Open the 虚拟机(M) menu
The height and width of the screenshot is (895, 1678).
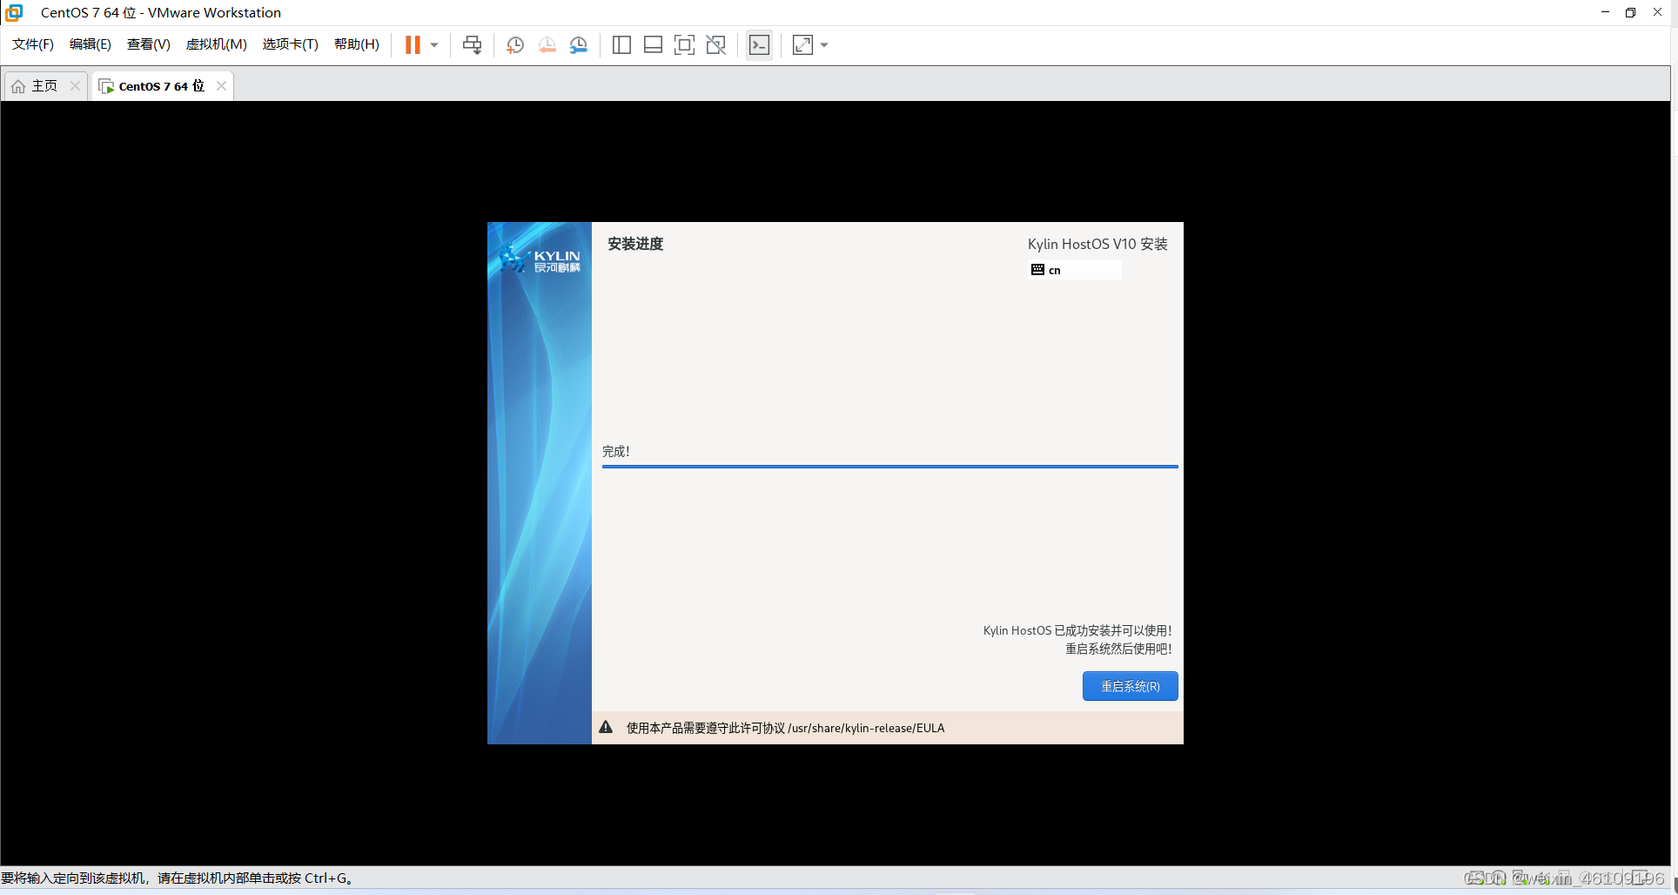click(217, 44)
